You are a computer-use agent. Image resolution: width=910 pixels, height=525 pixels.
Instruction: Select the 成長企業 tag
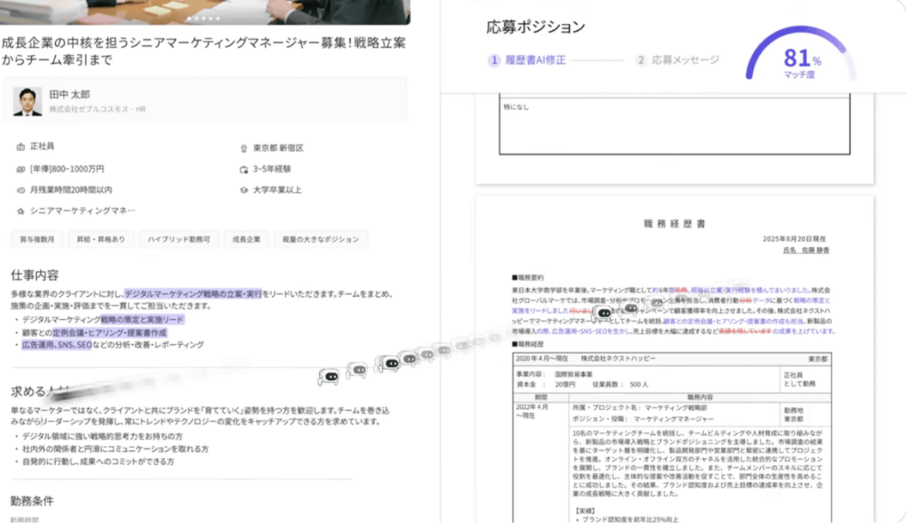[x=247, y=239]
